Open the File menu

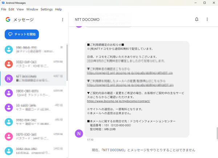(x=4, y=9)
